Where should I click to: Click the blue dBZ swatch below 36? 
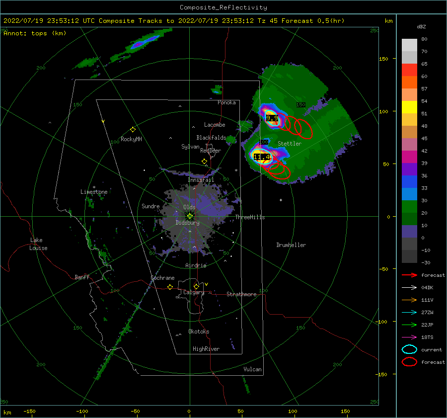pos(409,182)
